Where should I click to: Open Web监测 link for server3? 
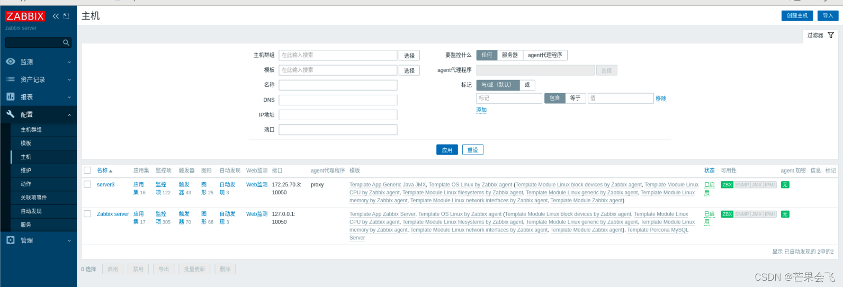click(257, 185)
